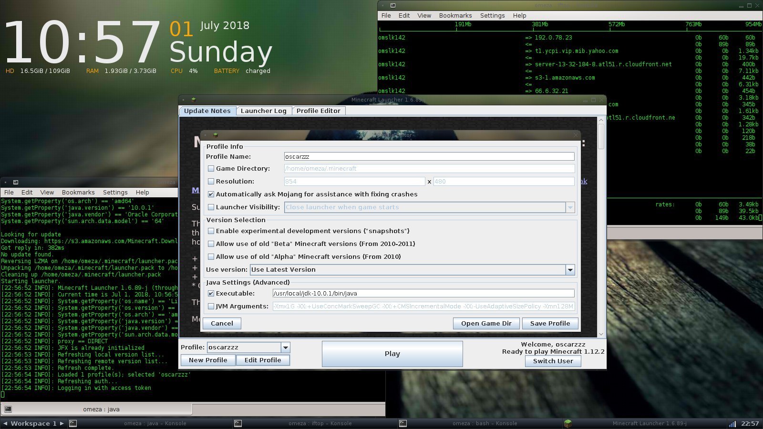
Task: Click 'Ready to play Minecraft 1.12.2' status text
Action: [x=553, y=351]
